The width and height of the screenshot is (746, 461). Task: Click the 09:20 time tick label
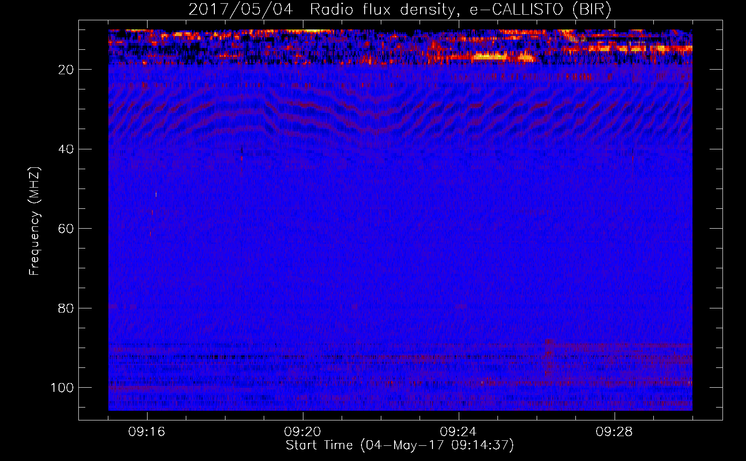pyautogui.click(x=303, y=432)
